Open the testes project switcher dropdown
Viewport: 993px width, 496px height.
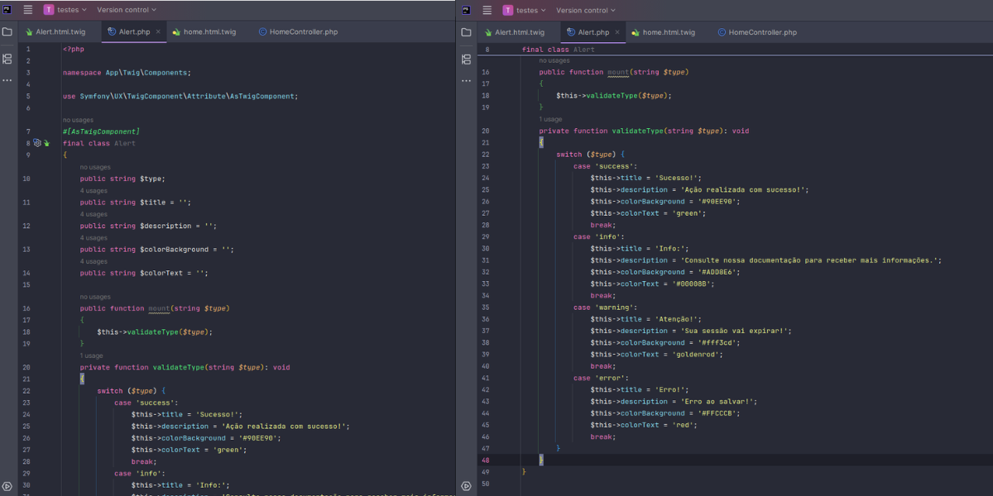68,10
